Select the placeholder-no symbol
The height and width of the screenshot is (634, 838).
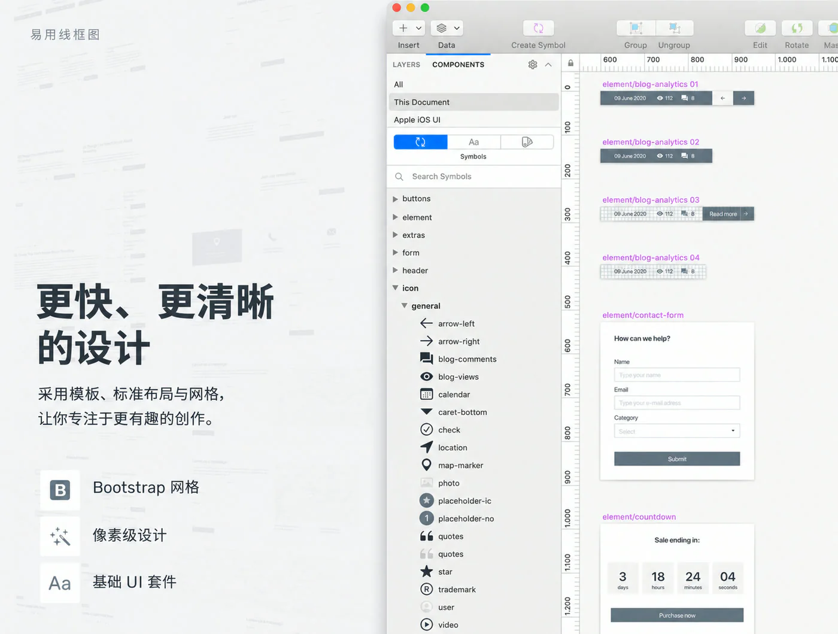(457, 518)
